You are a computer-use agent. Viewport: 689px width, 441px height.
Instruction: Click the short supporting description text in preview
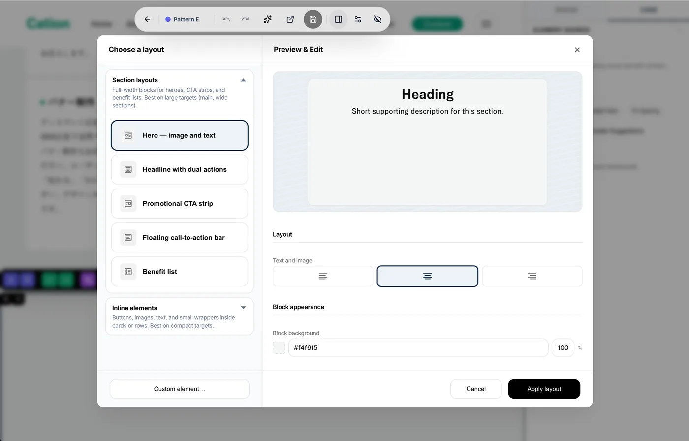428,111
